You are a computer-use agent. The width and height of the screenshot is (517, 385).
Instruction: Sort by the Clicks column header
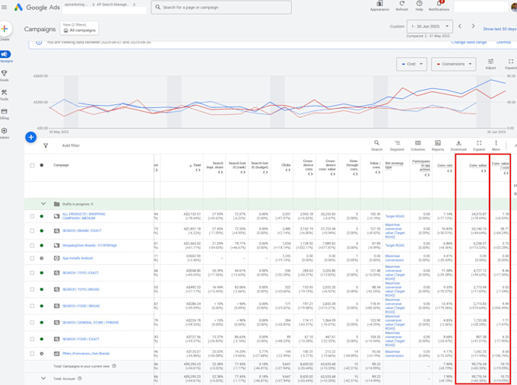point(286,165)
